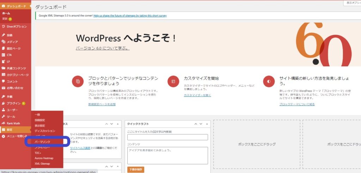361x173 pixels.
Task: Click the plug icon for プラグイン
Action: pyautogui.click(x=3, y=103)
